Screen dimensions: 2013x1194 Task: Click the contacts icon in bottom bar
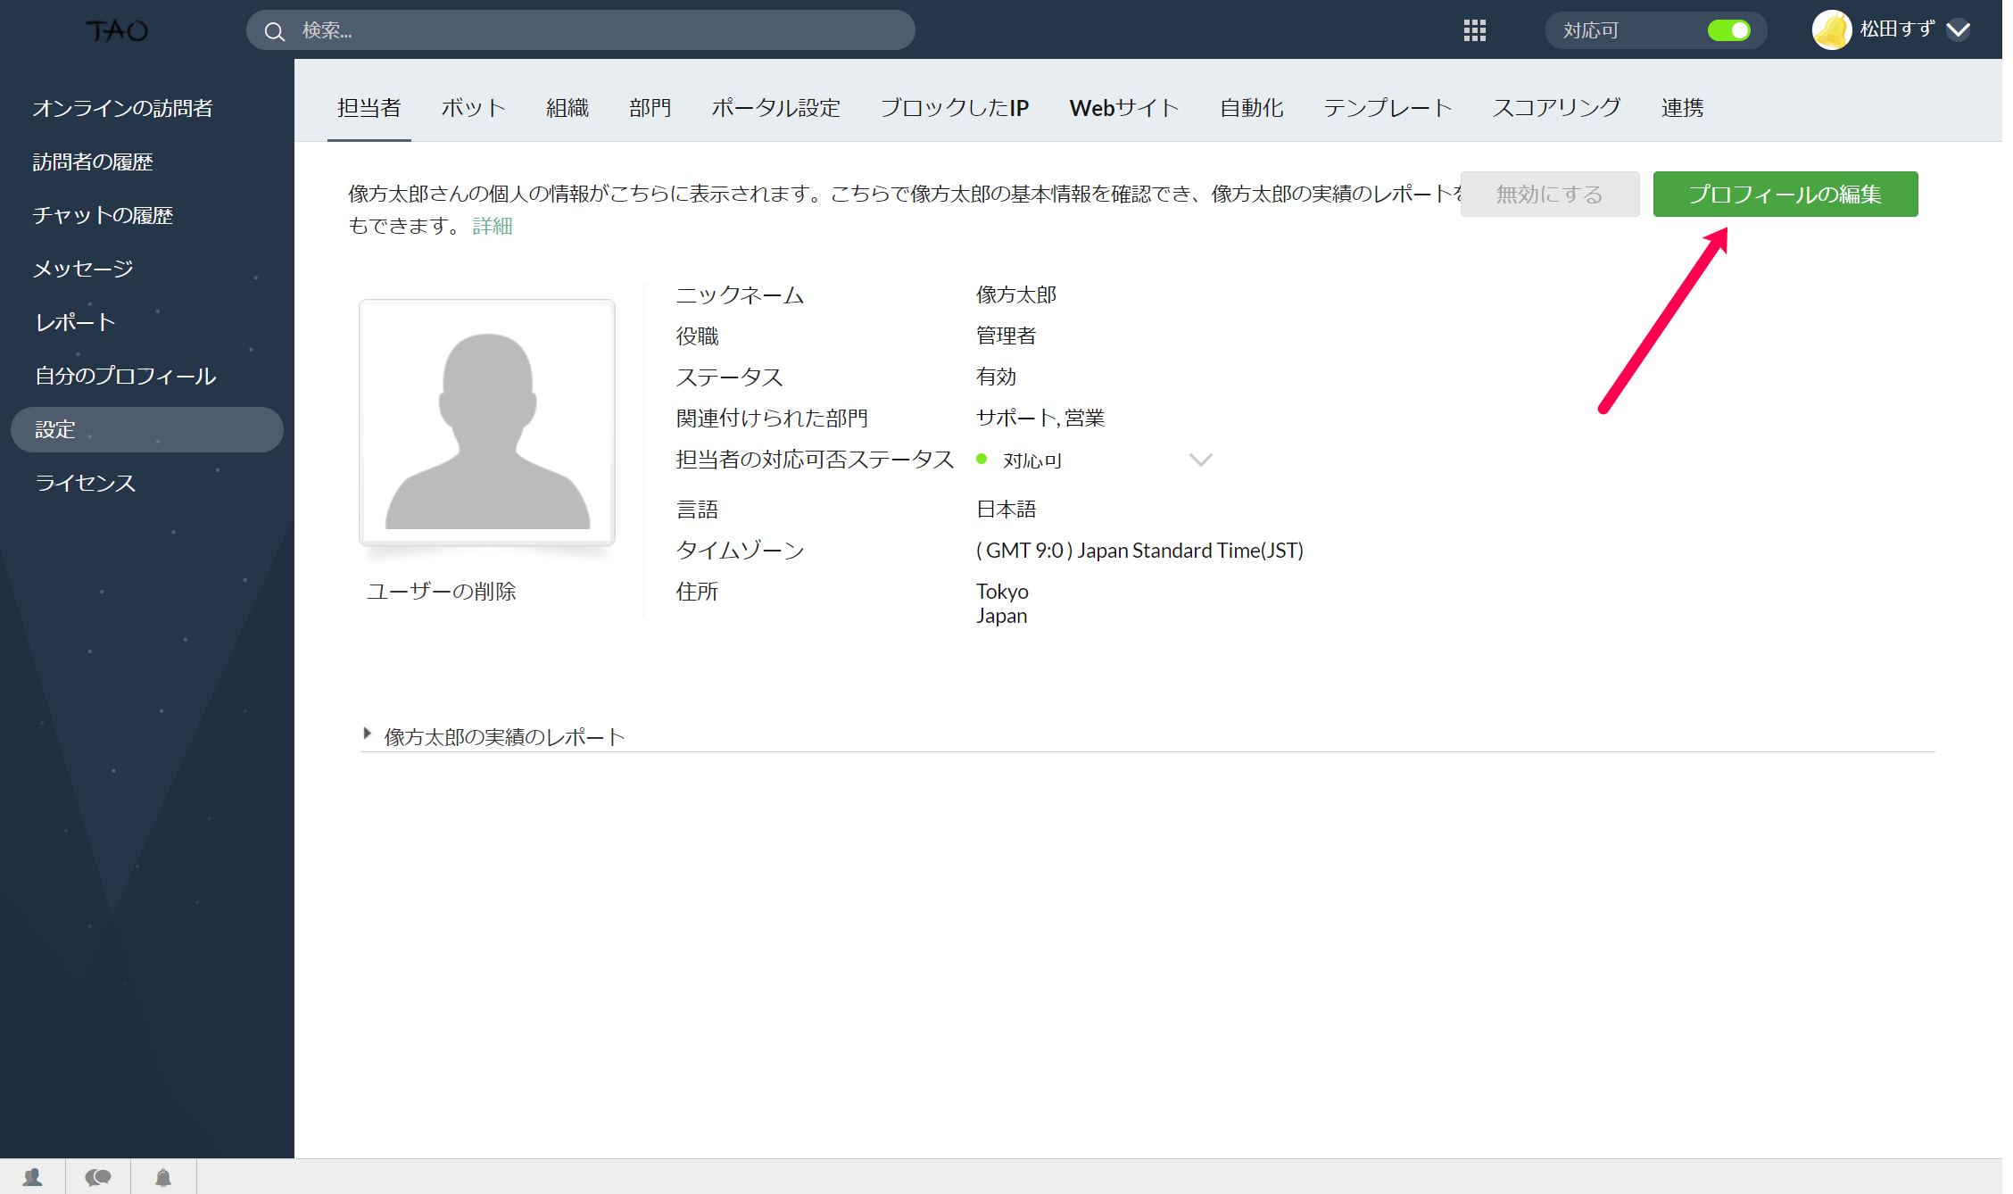coord(33,1177)
